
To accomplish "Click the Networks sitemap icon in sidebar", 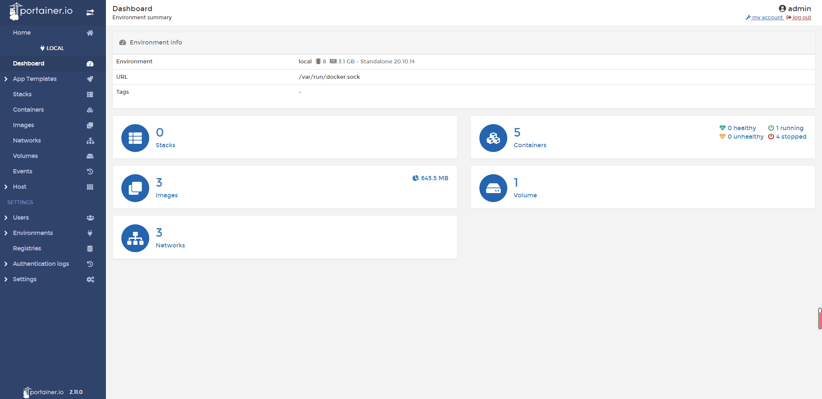I will [90, 141].
